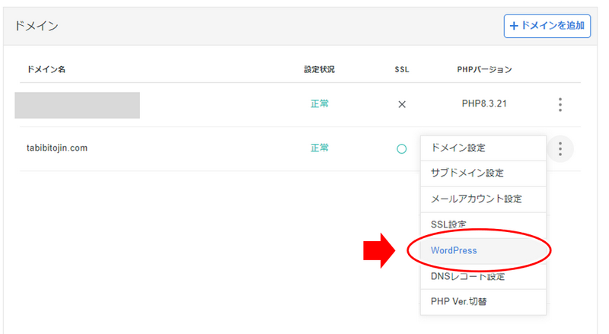The image size is (609, 334).
Task: Click the 正常 status in the first row
Action: [x=320, y=103]
